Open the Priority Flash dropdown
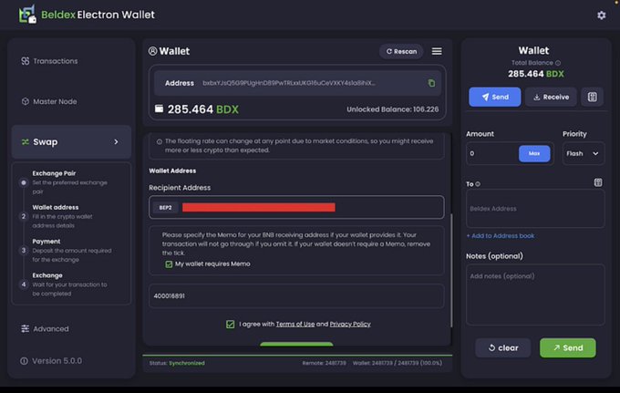620x393 pixels. [583, 153]
